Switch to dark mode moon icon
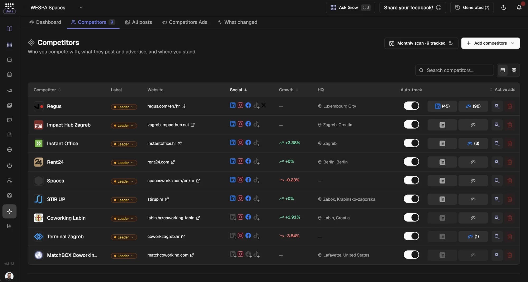 pyautogui.click(x=503, y=7)
